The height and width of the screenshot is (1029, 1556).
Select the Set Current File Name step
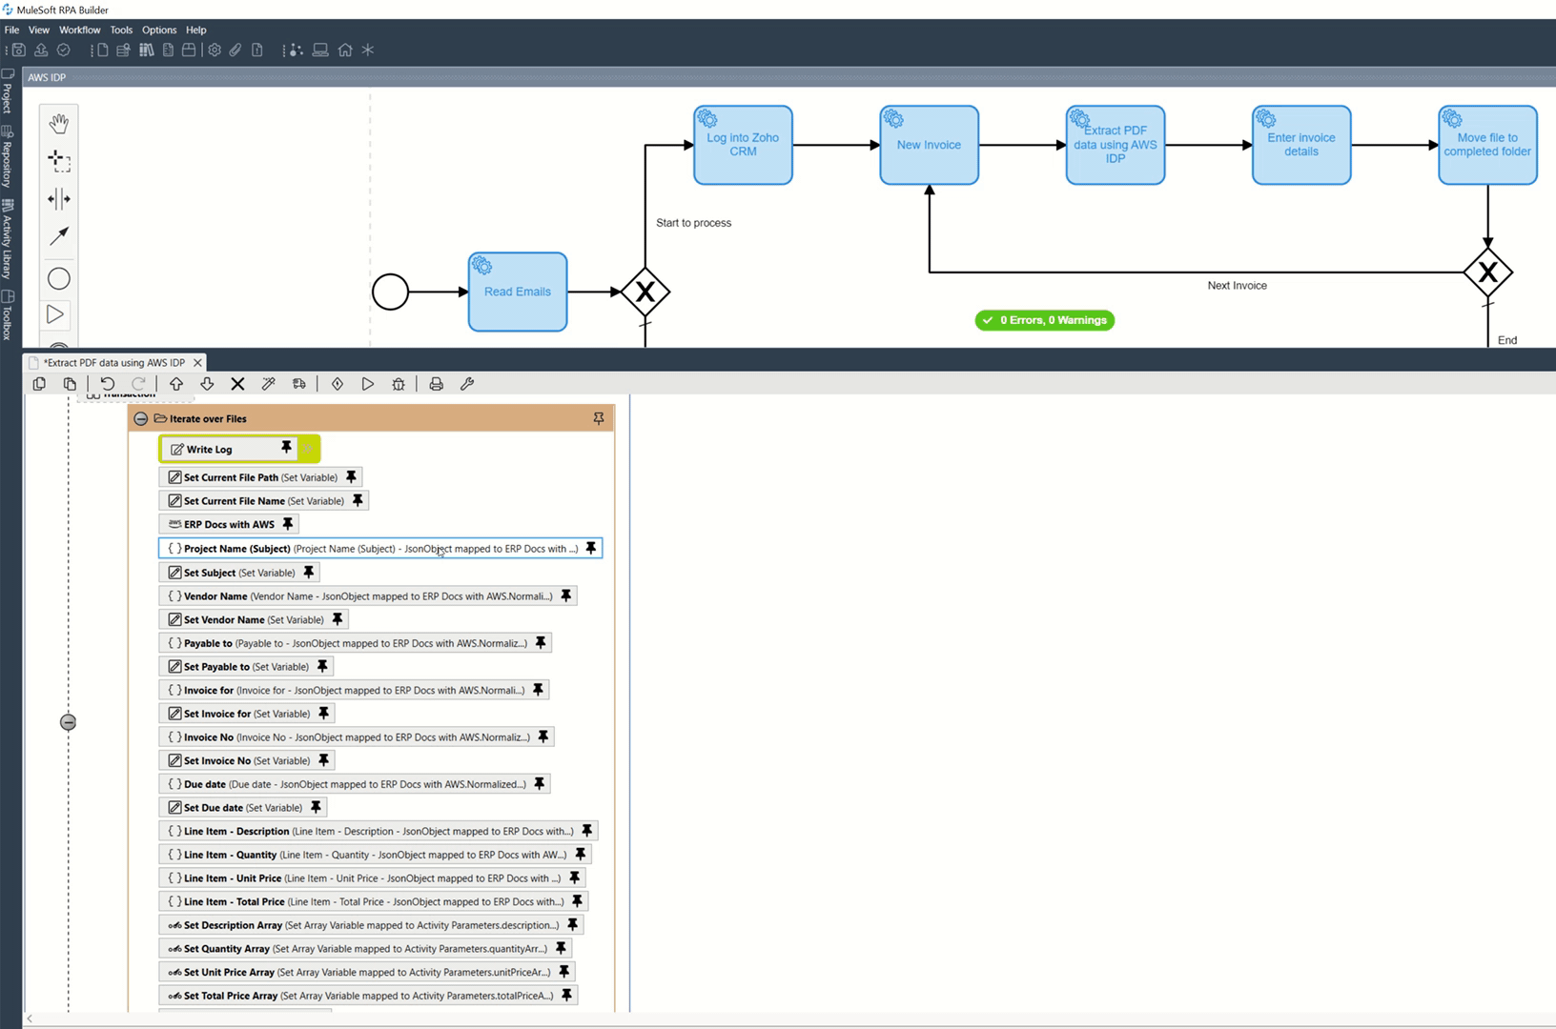click(x=263, y=500)
